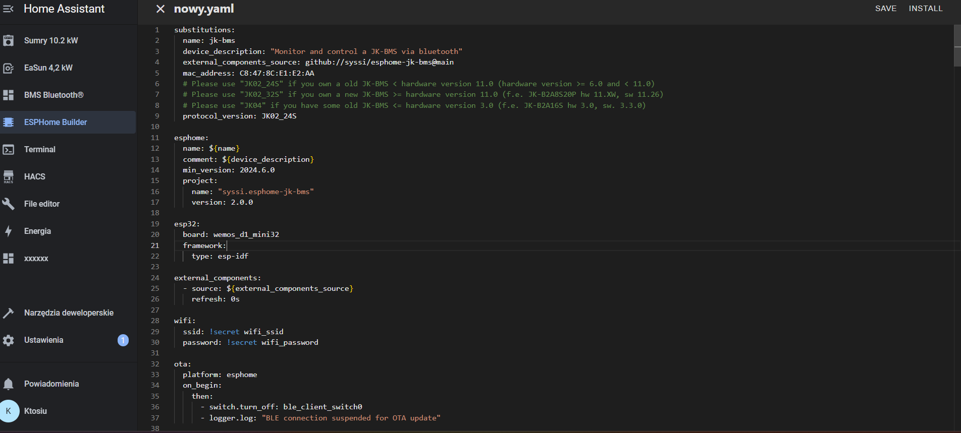Image resolution: width=961 pixels, height=433 pixels.
Task: Close the nowy.yaml editor with X
Action: 161,9
